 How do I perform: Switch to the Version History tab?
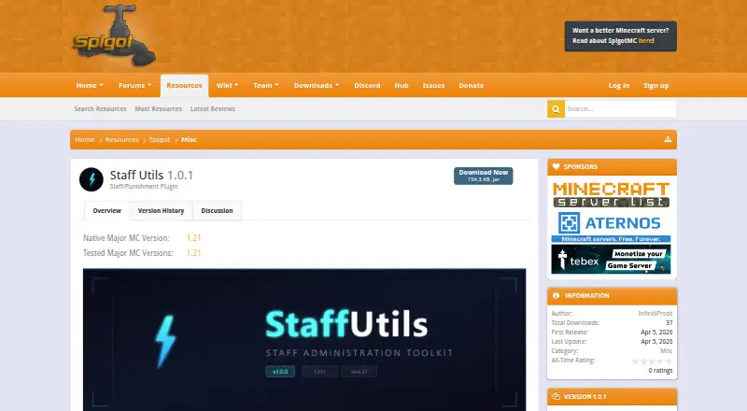pos(161,211)
